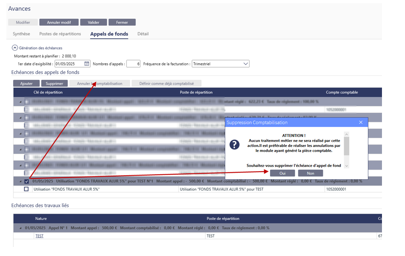Open the calendar picker for date d'exigibilité
Image resolution: width=405 pixels, height=256 pixels.
(87, 64)
